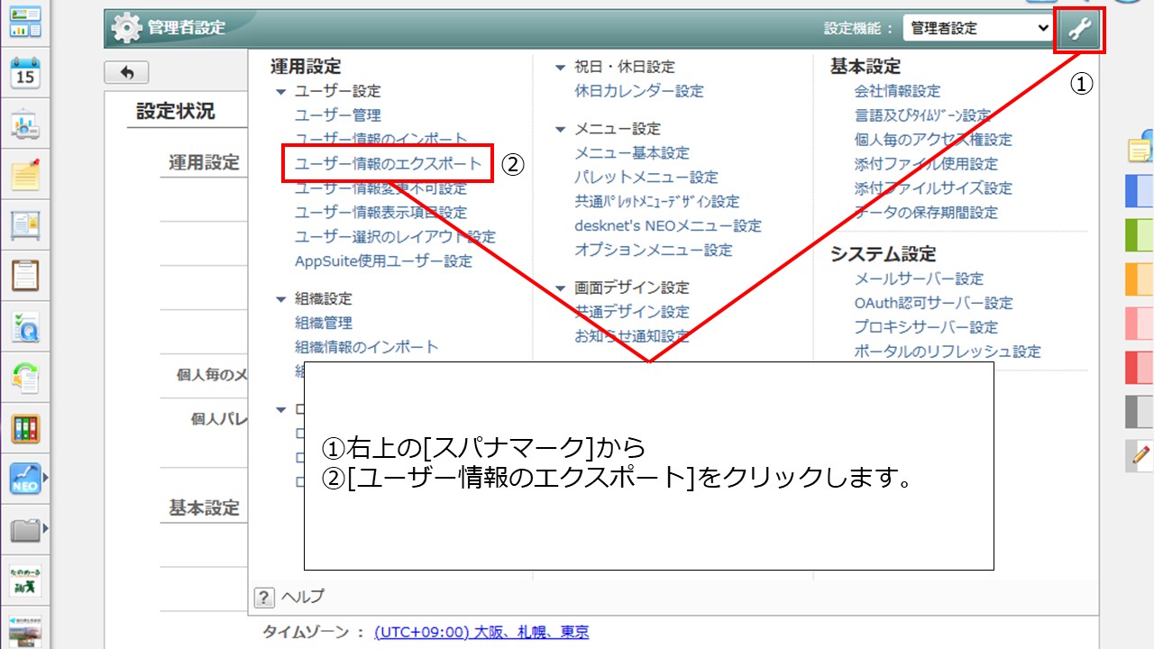Viewport: 1154px width, 649px height.
Task: Open the gray folder icon in sidebar
Action: [25, 529]
